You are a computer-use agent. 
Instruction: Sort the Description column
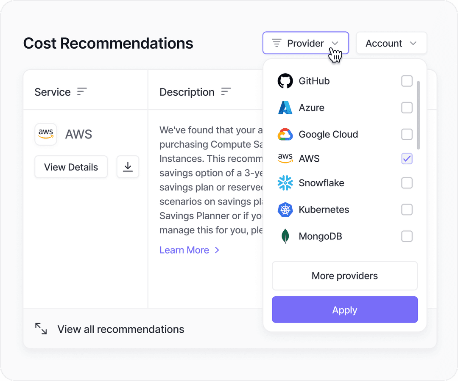tap(226, 92)
